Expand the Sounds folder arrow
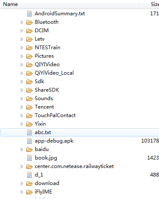 tap(22, 98)
